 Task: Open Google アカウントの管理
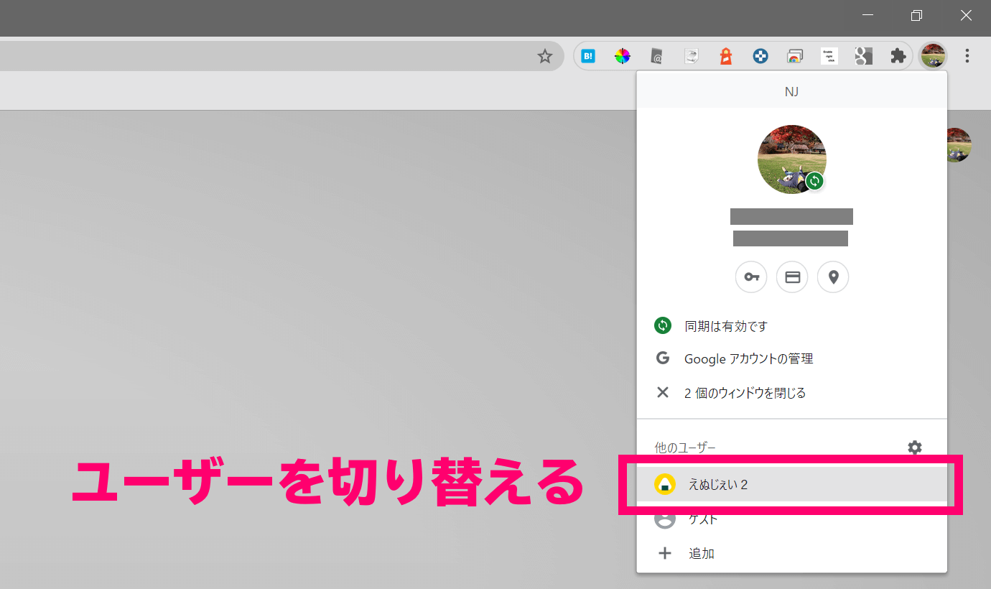pos(748,358)
